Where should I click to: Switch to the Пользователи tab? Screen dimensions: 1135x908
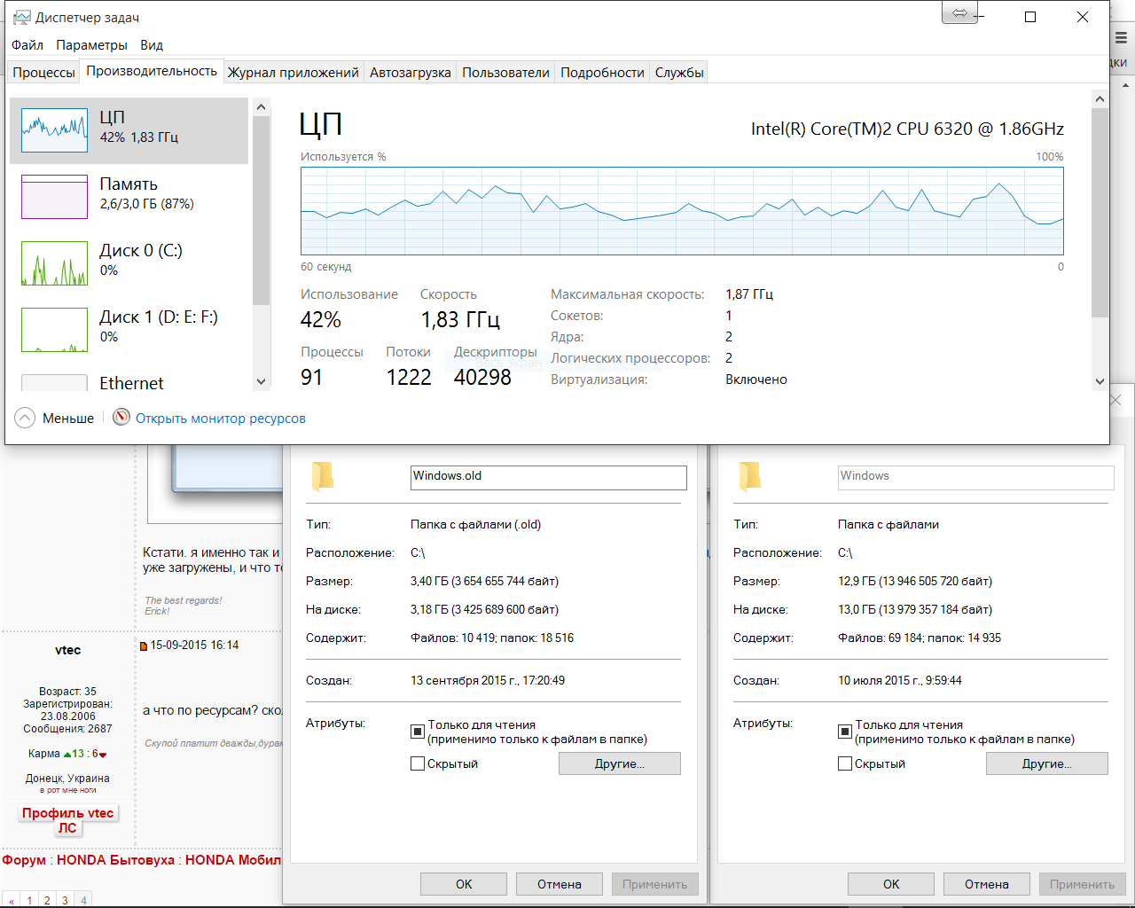click(505, 73)
